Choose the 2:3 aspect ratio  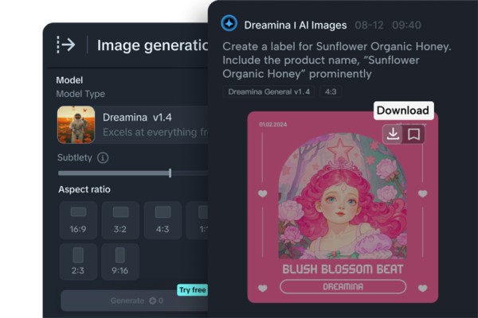click(x=78, y=262)
